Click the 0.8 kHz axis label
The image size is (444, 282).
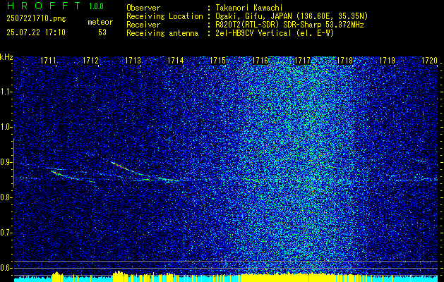(6, 197)
